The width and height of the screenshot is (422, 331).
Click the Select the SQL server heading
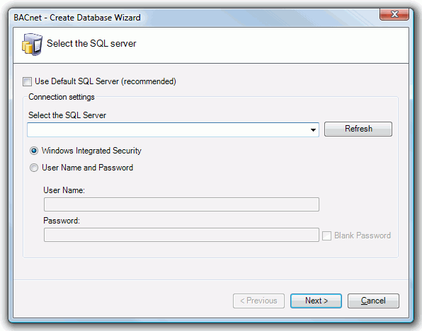pyautogui.click(x=91, y=44)
